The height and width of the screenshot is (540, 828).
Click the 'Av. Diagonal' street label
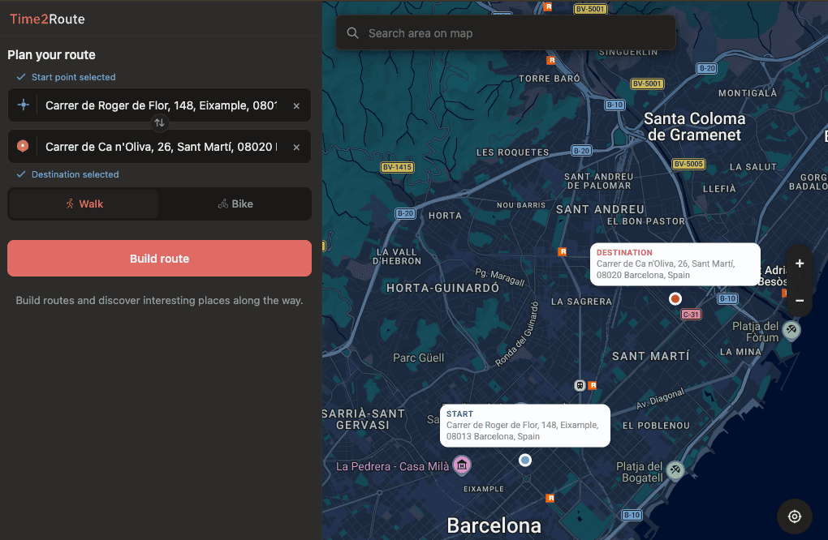point(660,399)
